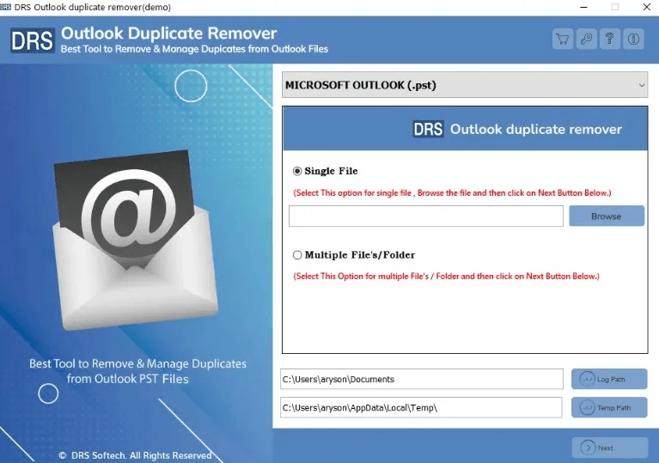
Task: Open the key activation icon
Action: [586, 39]
